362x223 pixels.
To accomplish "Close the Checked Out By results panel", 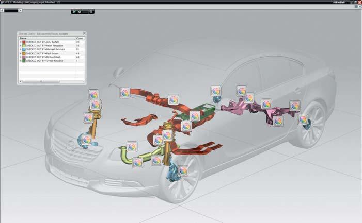I will pos(84,33).
